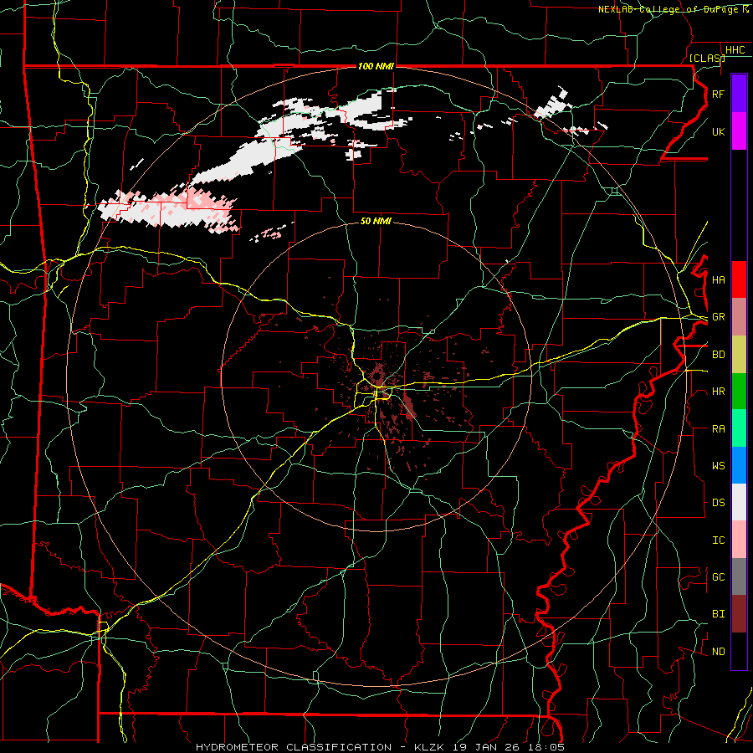Click the RA legend label
753x753 pixels.
pos(718,429)
